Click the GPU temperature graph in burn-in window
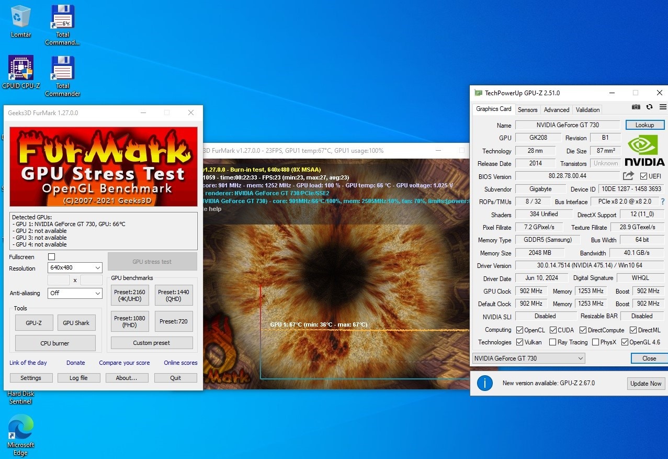668x459 pixels. tap(365, 331)
